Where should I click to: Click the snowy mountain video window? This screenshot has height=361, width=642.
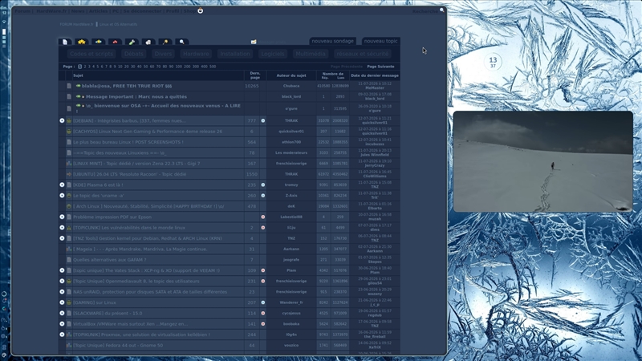pos(543,161)
